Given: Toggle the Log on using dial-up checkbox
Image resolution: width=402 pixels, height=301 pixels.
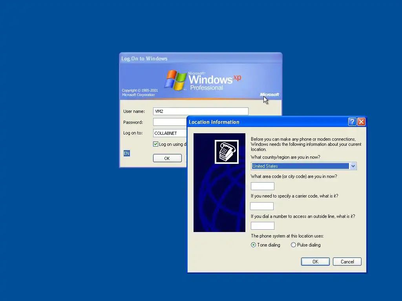Looking at the screenshot, I should click(155, 144).
